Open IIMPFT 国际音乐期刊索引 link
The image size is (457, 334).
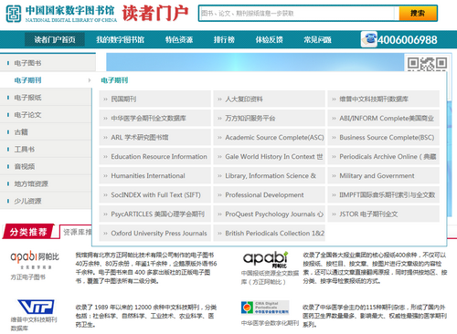pyautogui.click(x=383, y=194)
